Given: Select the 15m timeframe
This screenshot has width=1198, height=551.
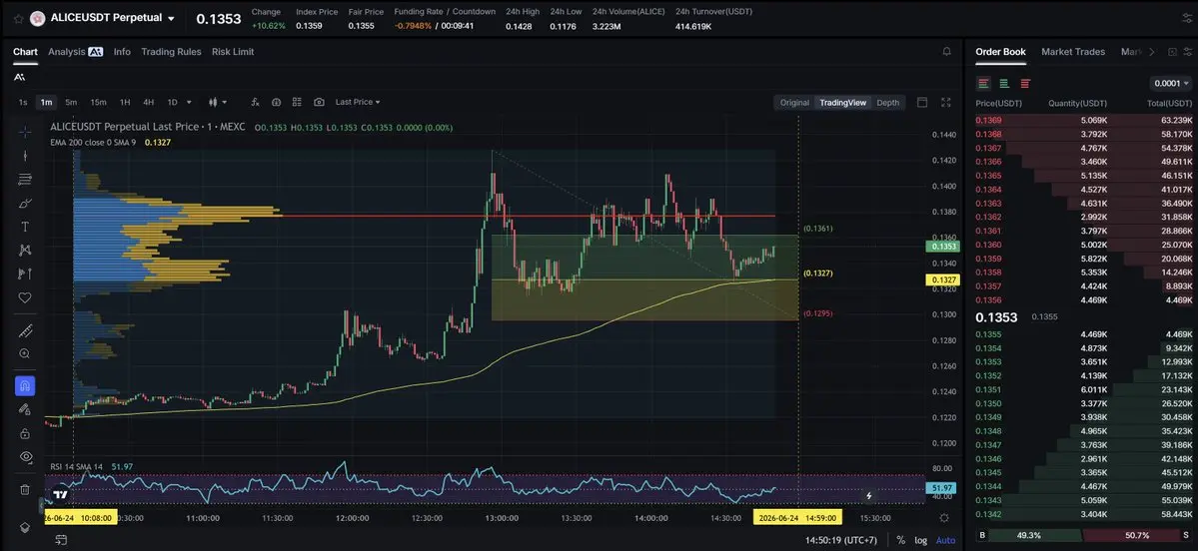Looking at the screenshot, I should (98, 102).
